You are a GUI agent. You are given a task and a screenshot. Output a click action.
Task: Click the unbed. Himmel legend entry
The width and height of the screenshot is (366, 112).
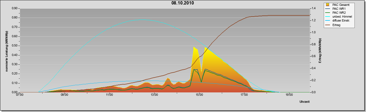tap(338, 17)
